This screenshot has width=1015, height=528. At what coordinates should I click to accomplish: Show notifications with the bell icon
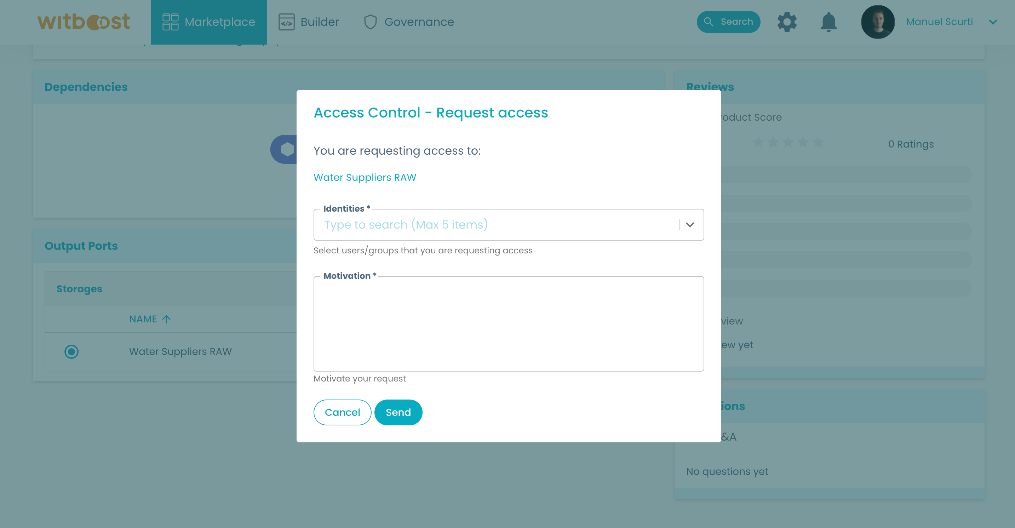click(828, 22)
